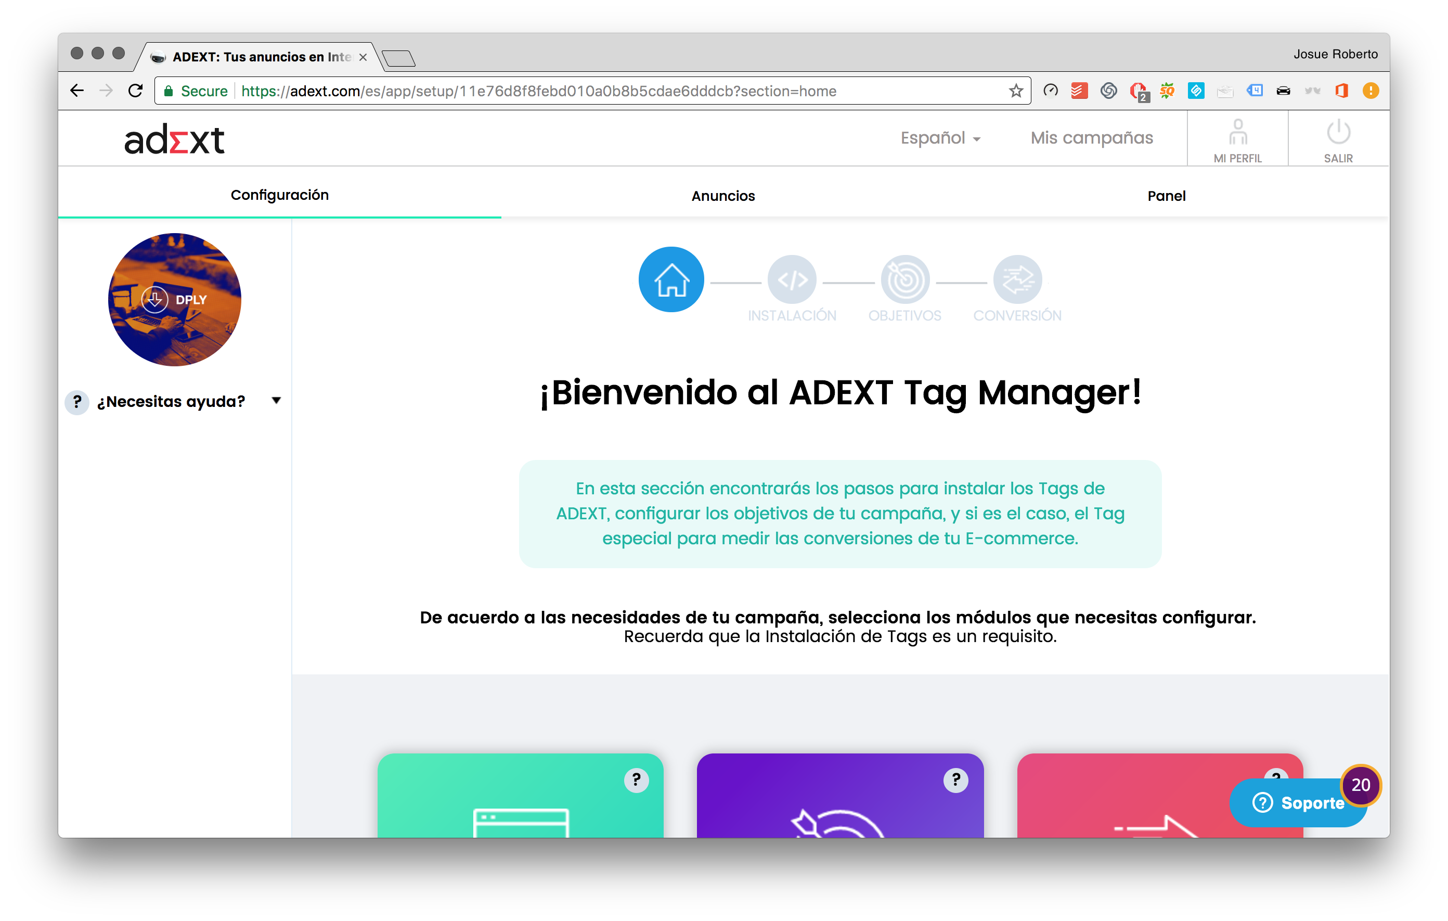Click the bookmark star in the address bar
This screenshot has height=921, width=1448.
click(1016, 91)
